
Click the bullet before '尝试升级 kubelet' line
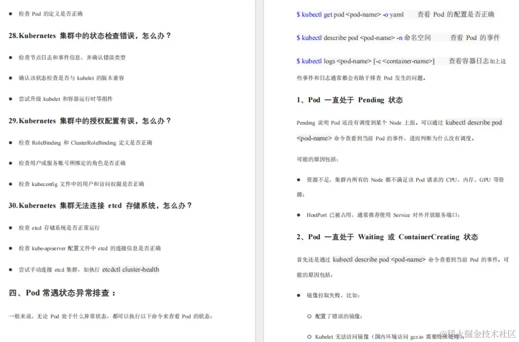pyautogui.click(x=10, y=99)
